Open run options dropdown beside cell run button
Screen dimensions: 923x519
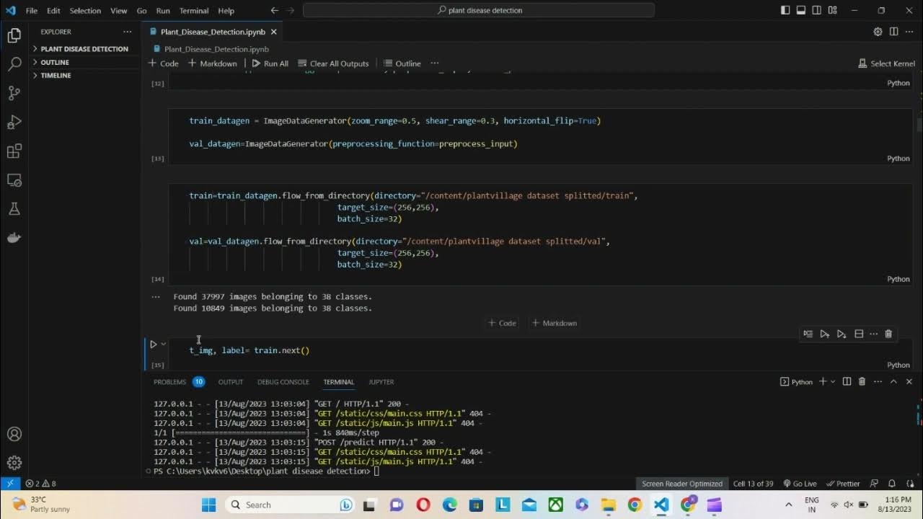(164, 345)
